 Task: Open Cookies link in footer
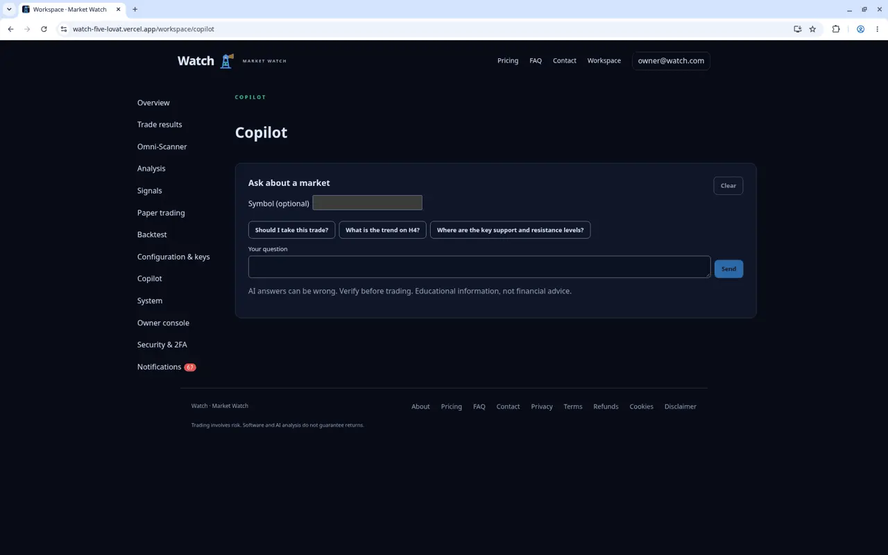pyautogui.click(x=642, y=407)
